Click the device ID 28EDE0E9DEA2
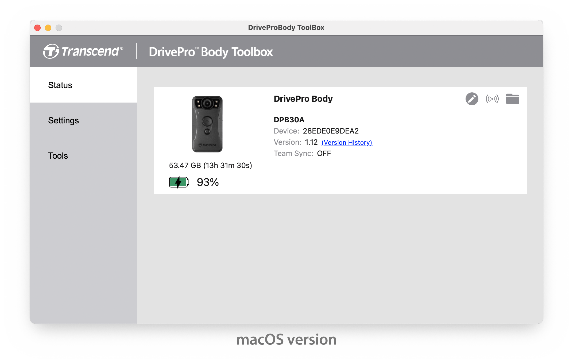 click(x=331, y=131)
